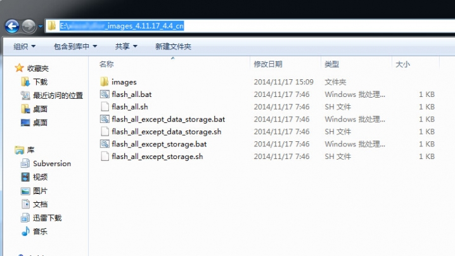Select the images folder icon

coord(104,82)
